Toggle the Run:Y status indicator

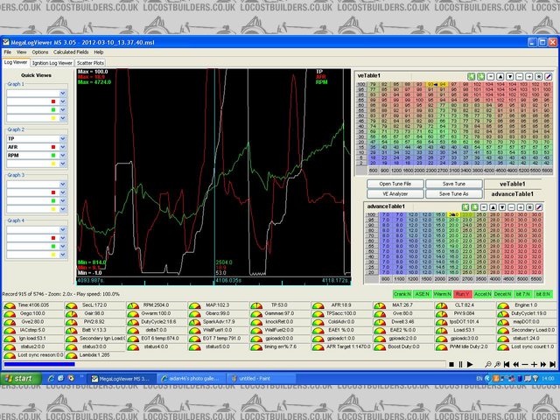463,294
